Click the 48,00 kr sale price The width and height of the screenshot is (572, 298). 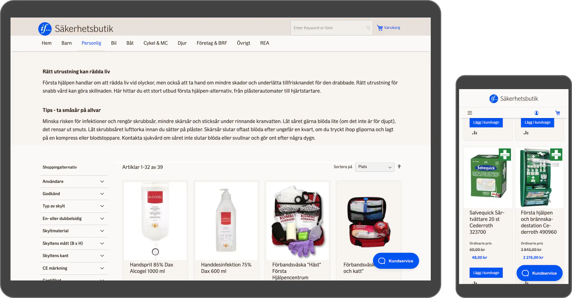479,257
